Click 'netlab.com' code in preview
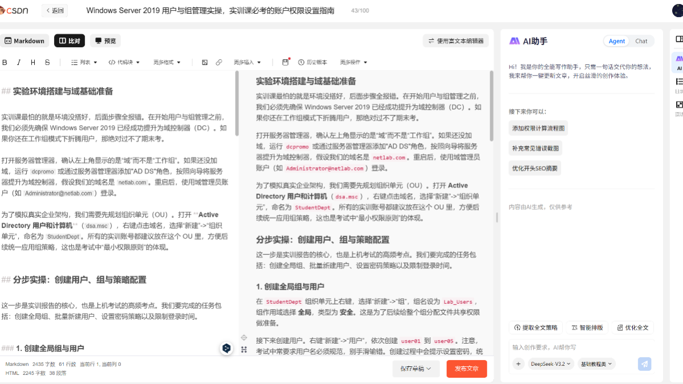Viewport: 683px width, 384px height. coord(389,158)
